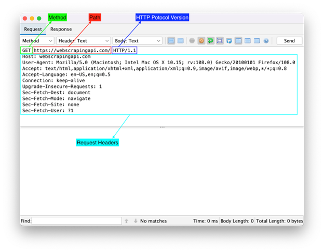Open the Method dropdown
The height and width of the screenshot is (252, 324).
click(x=37, y=41)
